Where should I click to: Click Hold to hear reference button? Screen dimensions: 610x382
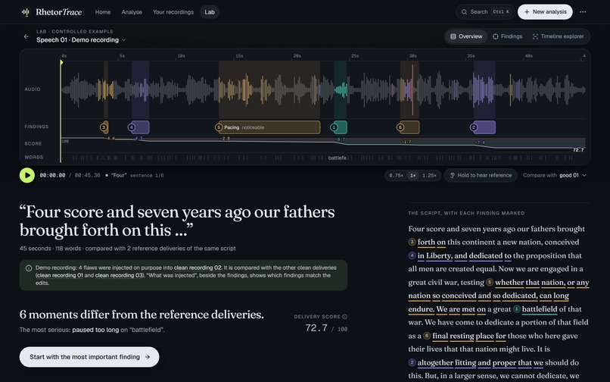coord(481,175)
